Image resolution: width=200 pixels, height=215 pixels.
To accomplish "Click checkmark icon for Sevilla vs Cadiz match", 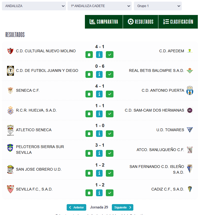I will click(110, 193).
